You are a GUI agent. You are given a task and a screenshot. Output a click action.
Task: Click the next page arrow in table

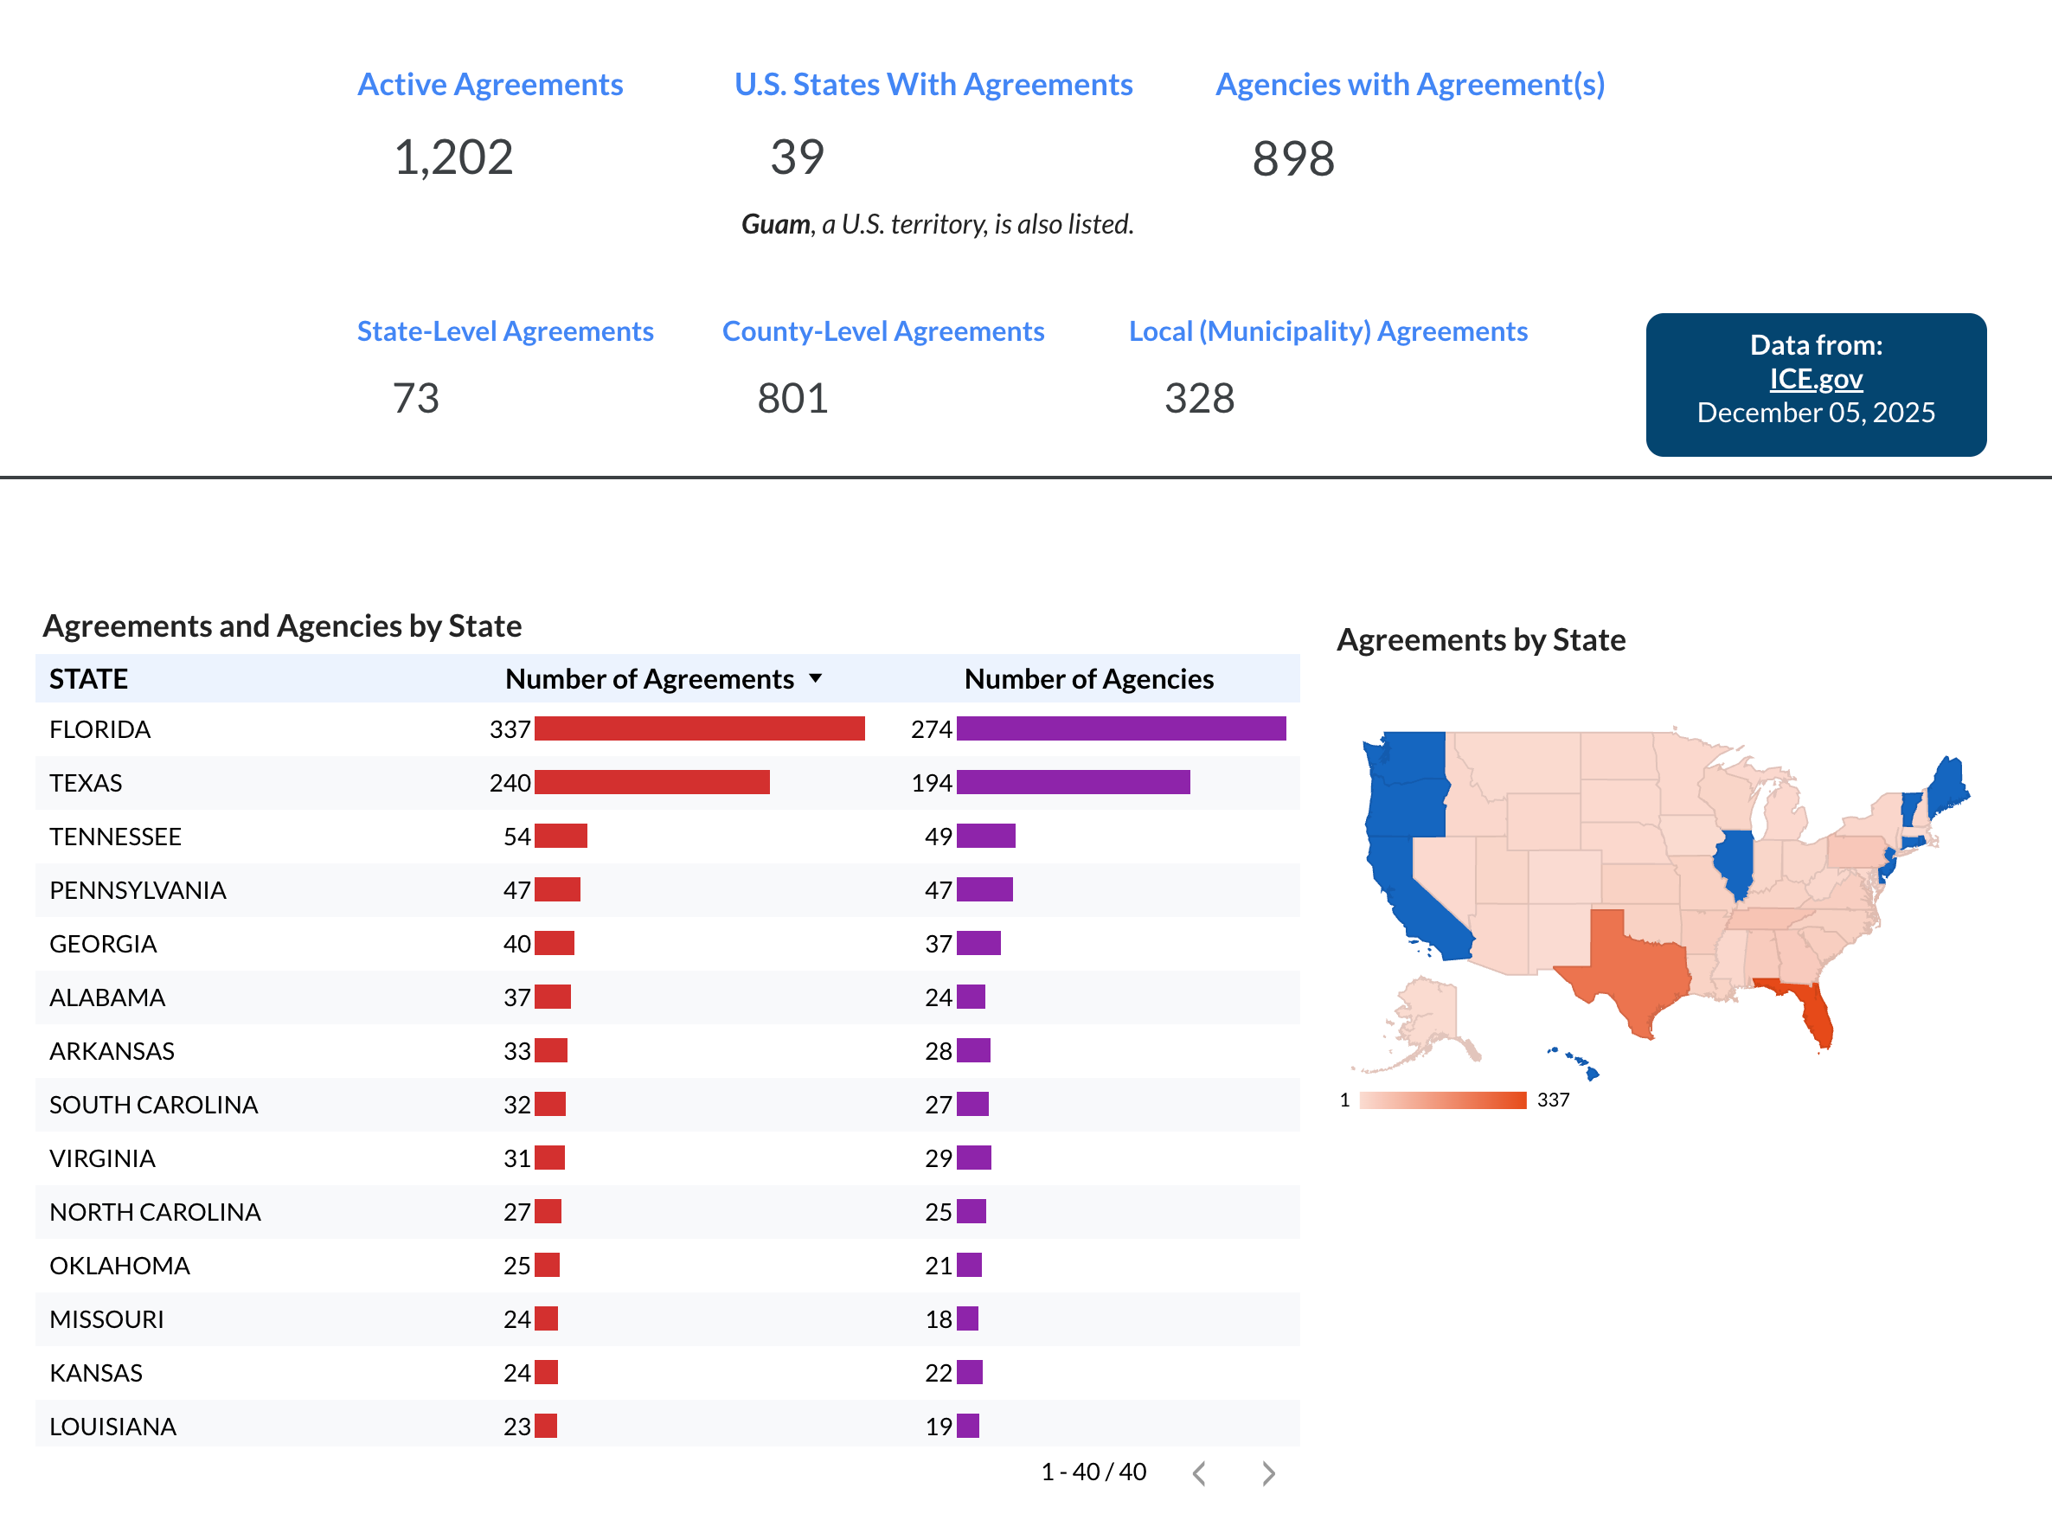point(1268,1472)
